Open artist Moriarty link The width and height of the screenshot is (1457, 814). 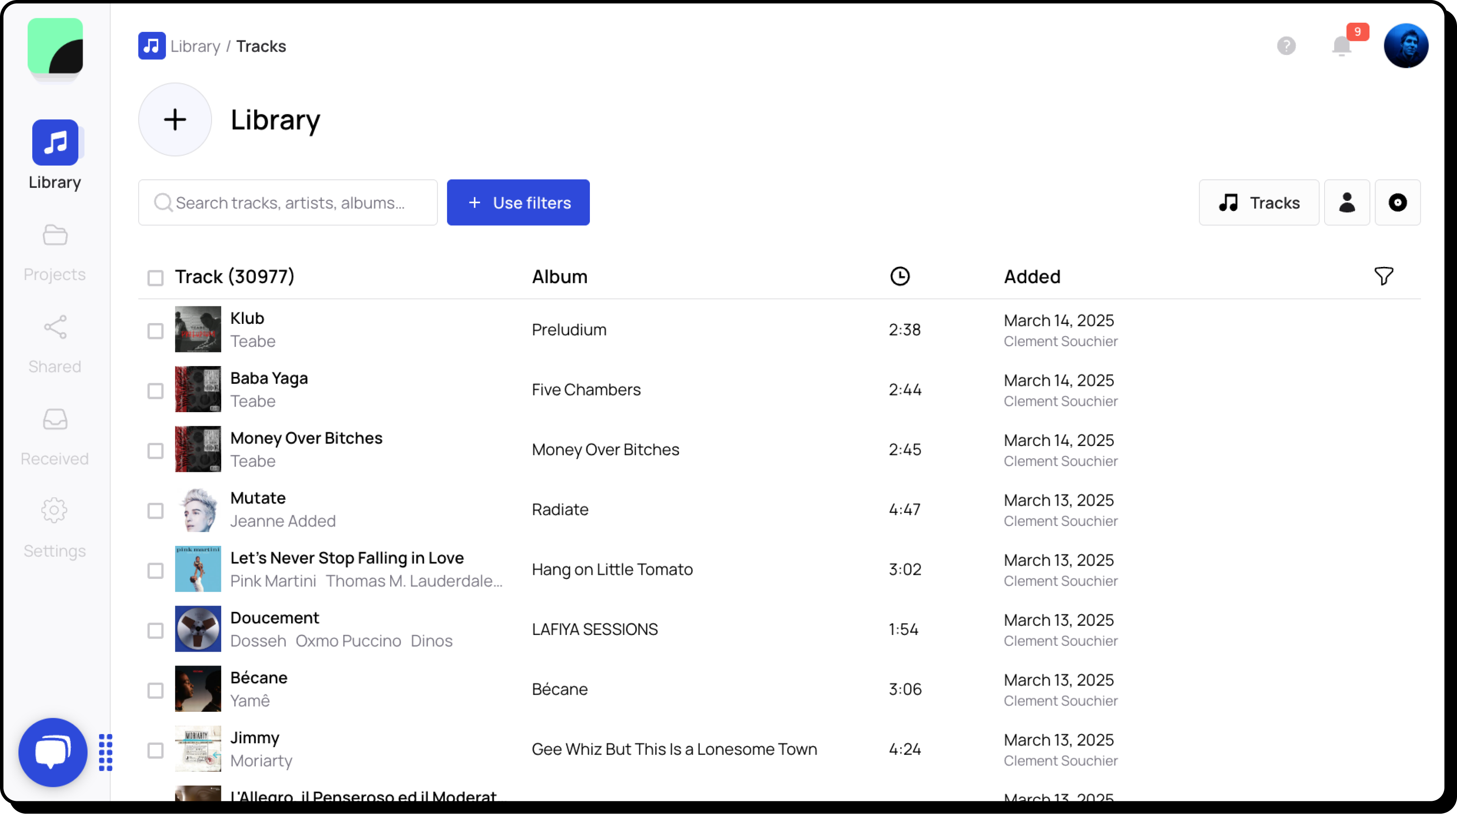261,761
